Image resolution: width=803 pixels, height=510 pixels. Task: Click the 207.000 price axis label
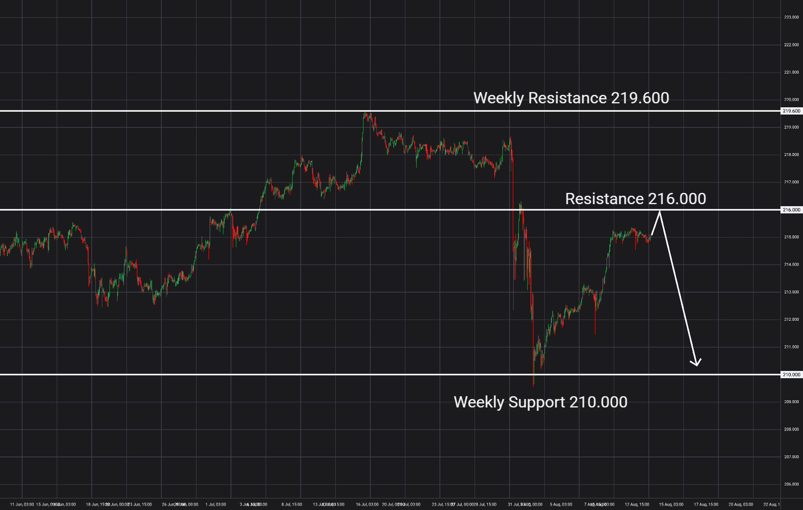(791, 457)
